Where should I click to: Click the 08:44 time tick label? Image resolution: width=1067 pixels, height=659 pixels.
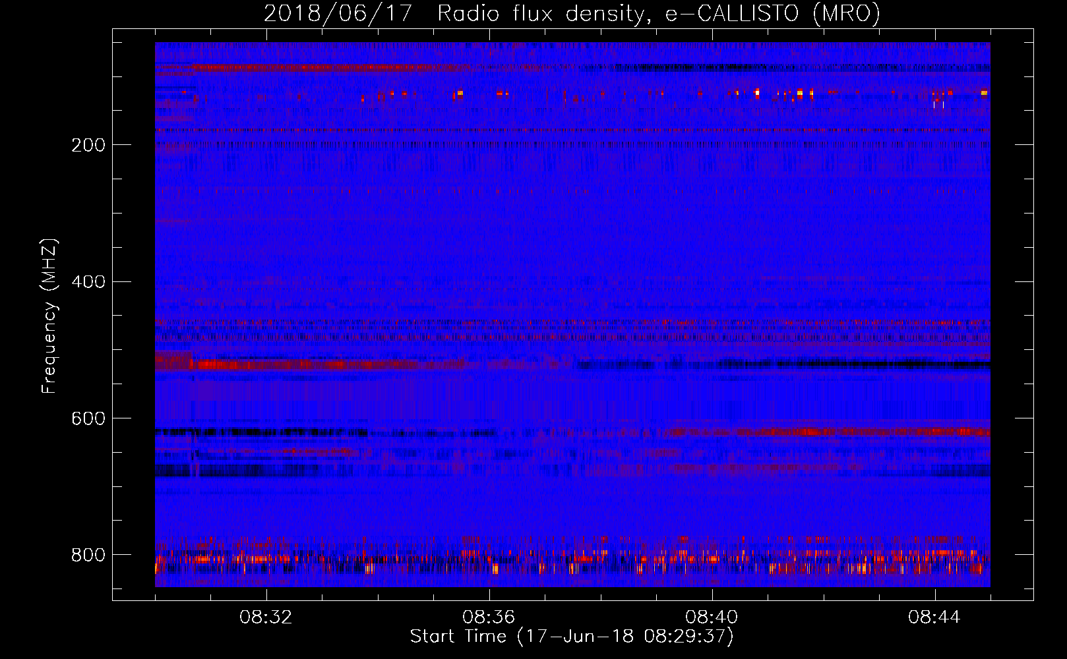pyautogui.click(x=935, y=617)
